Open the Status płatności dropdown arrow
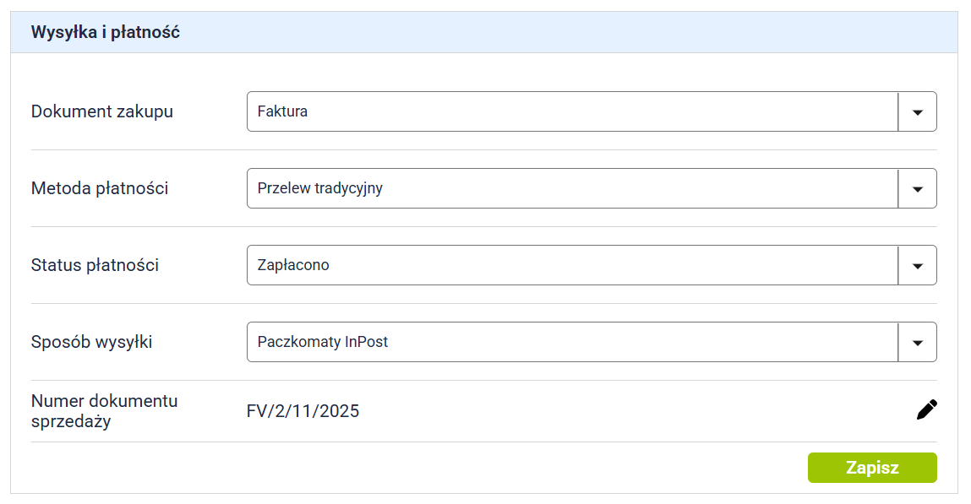 [918, 265]
